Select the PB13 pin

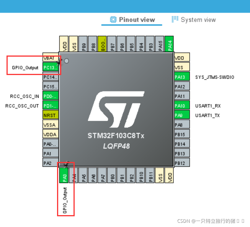coord(182,154)
